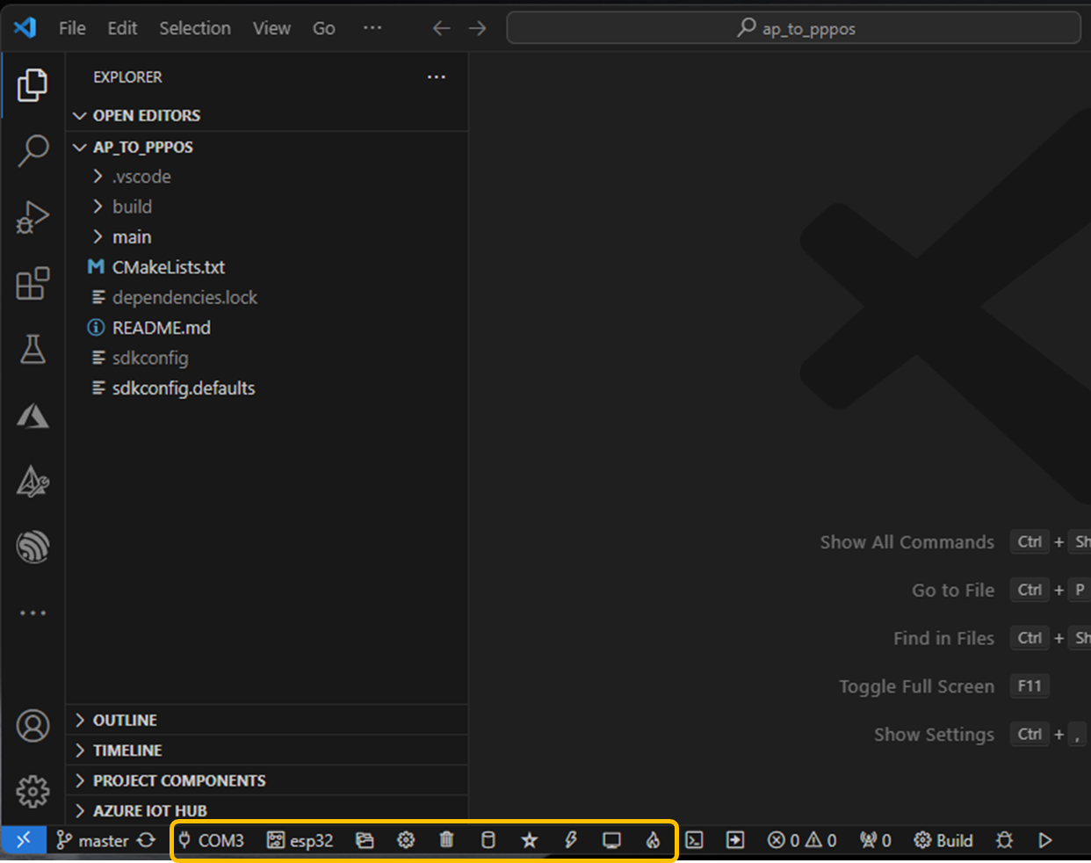Open the Manage gear in activity bar

pos(33,791)
